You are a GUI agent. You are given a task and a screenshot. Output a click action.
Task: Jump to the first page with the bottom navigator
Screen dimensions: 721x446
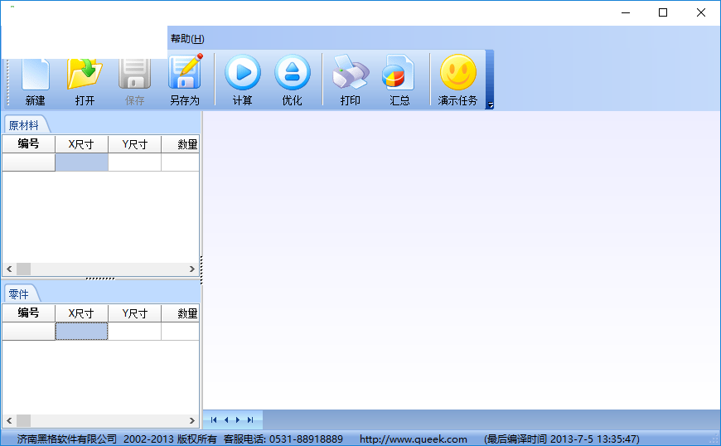click(x=213, y=420)
